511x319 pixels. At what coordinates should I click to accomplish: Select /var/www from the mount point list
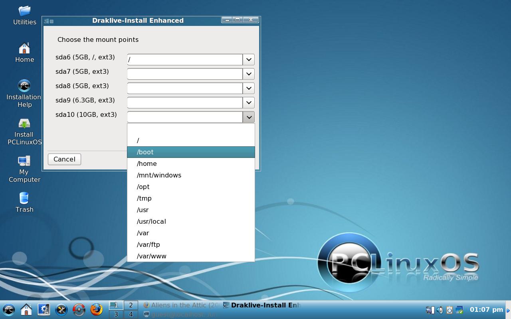click(191, 256)
